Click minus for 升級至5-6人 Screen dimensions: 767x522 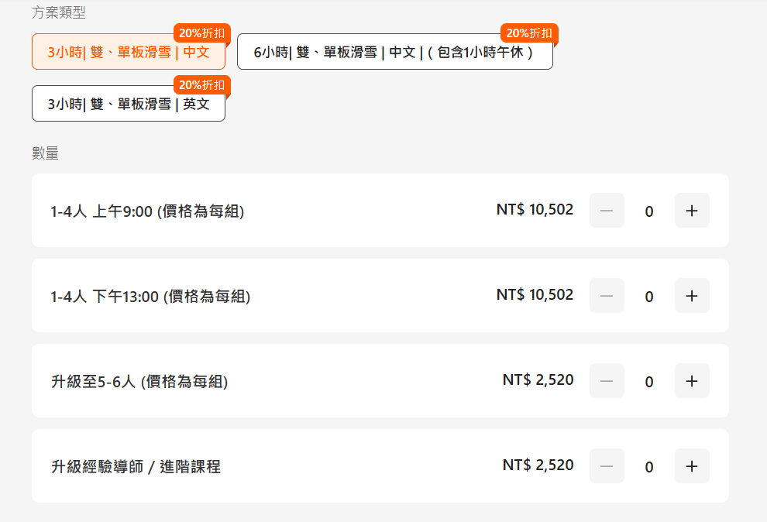tap(607, 381)
